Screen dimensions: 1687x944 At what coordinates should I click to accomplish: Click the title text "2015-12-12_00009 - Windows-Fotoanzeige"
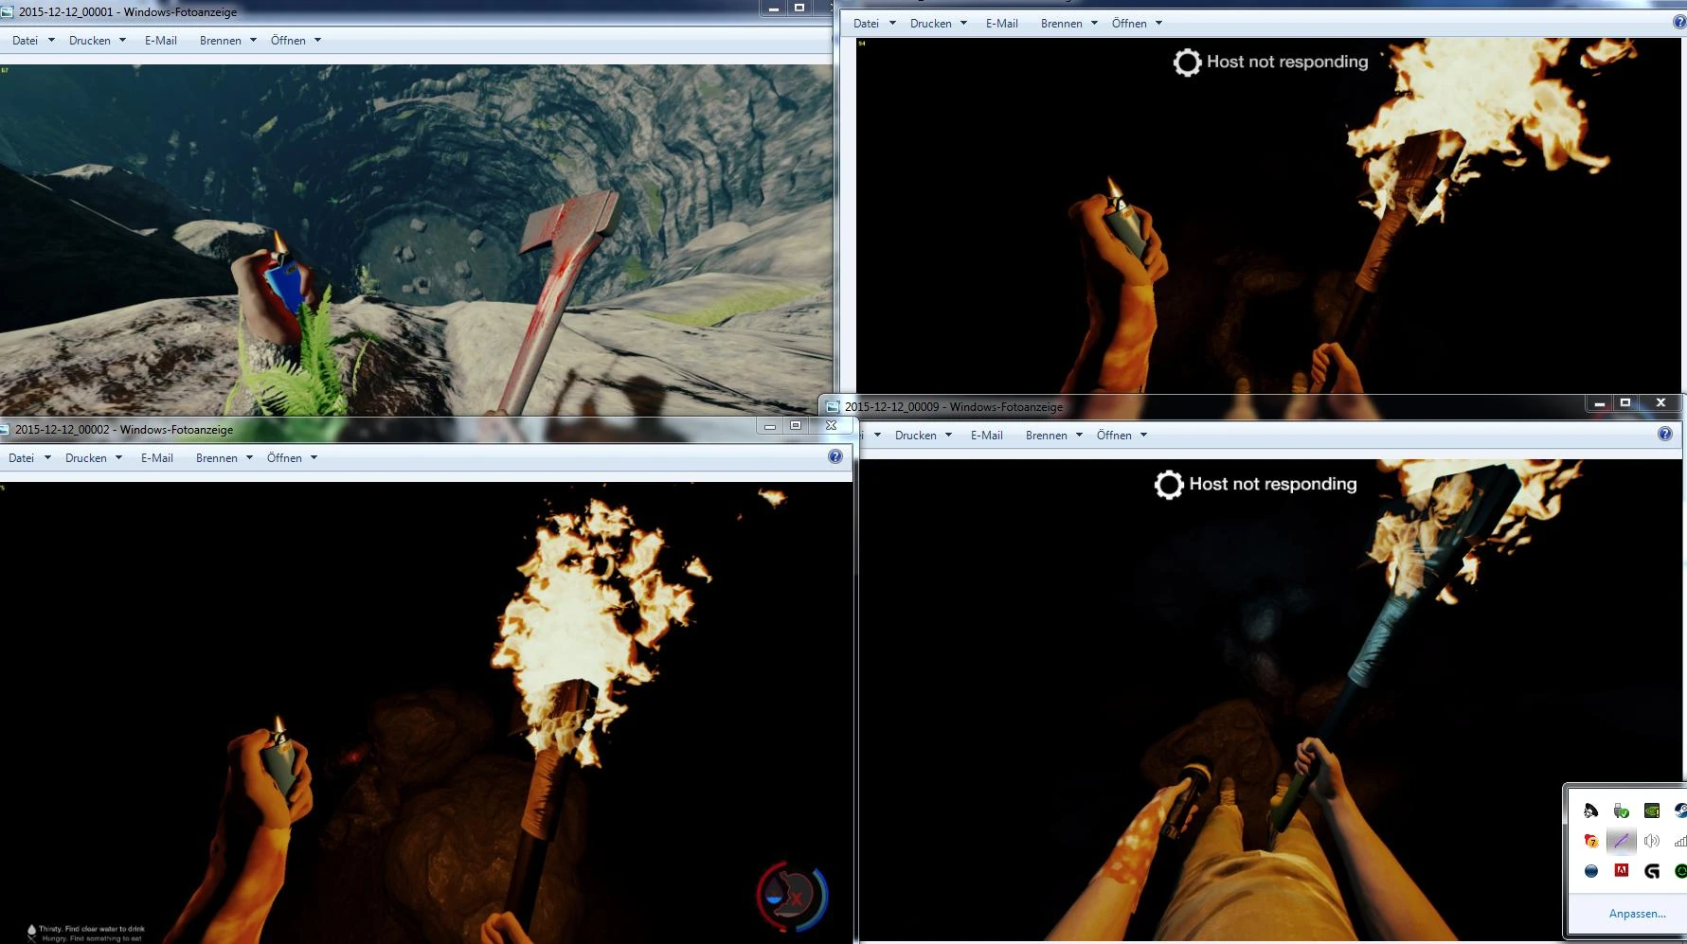pyautogui.click(x=954, y=407)
